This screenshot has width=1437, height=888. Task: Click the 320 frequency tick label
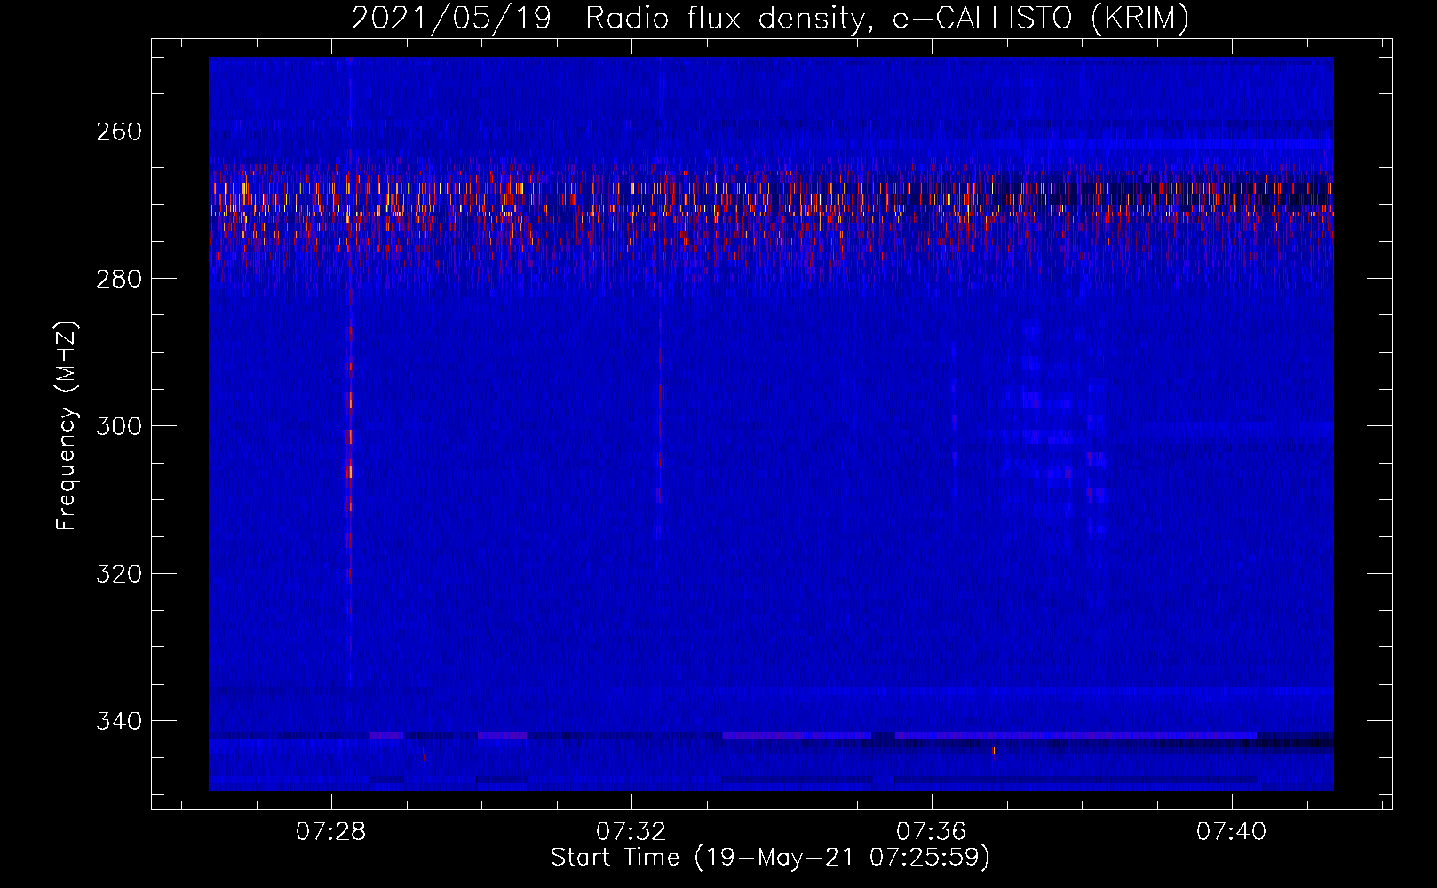[x=118, y=574]
